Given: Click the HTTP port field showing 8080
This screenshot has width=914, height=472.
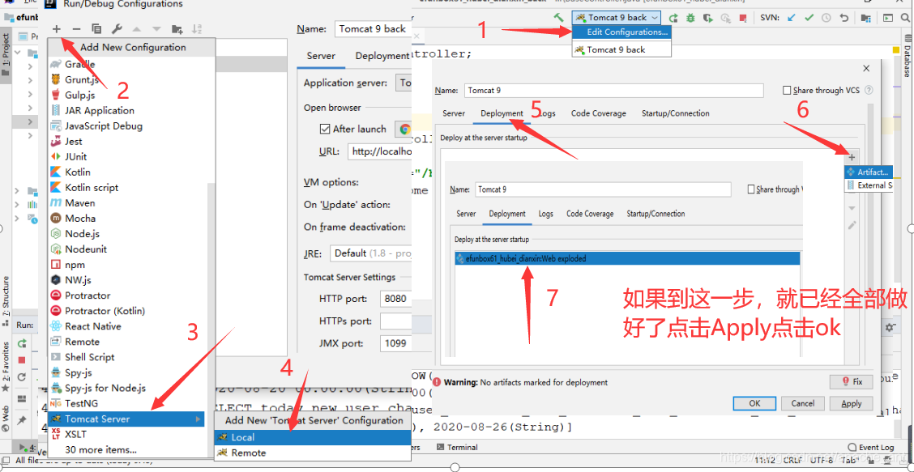Looking at the screenshot, I should pyautogui.click(x=395, y=299).
